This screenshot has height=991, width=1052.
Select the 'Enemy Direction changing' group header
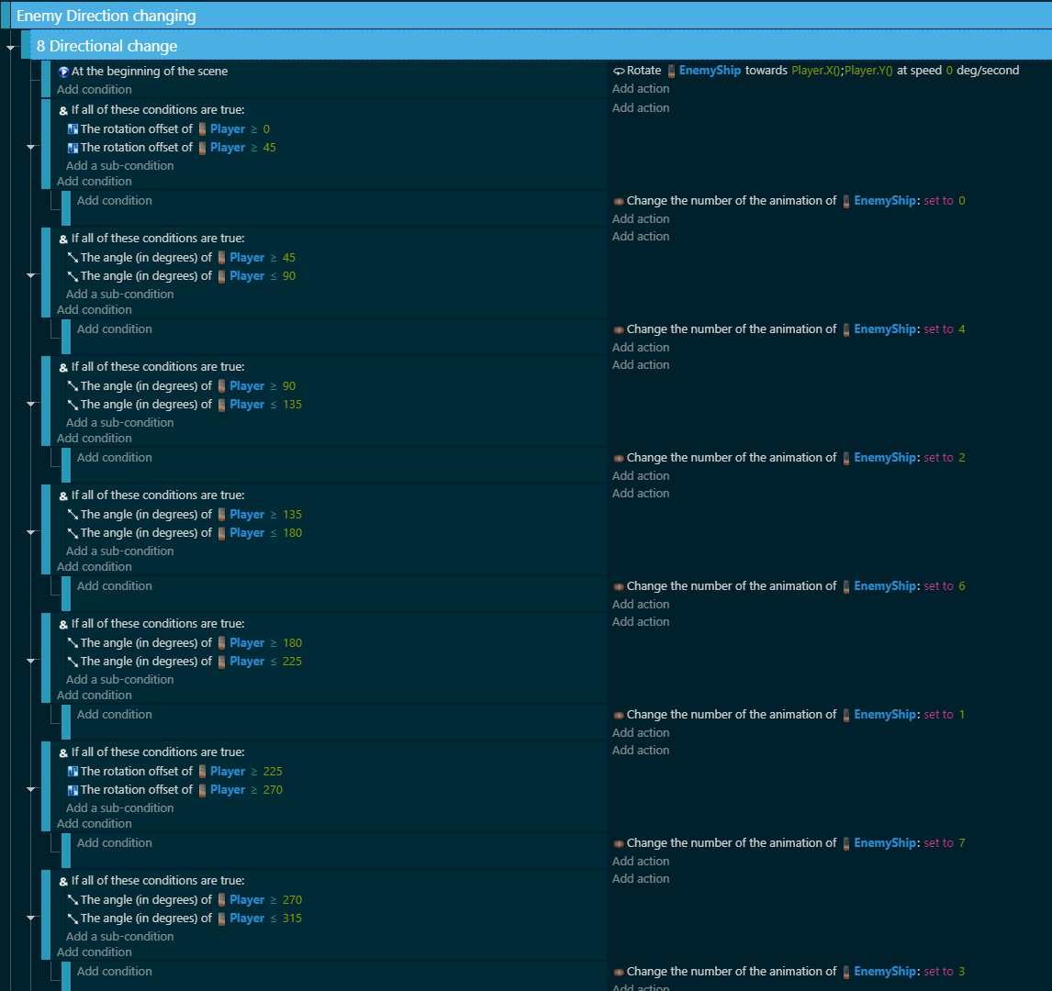(x=106, y=16)
